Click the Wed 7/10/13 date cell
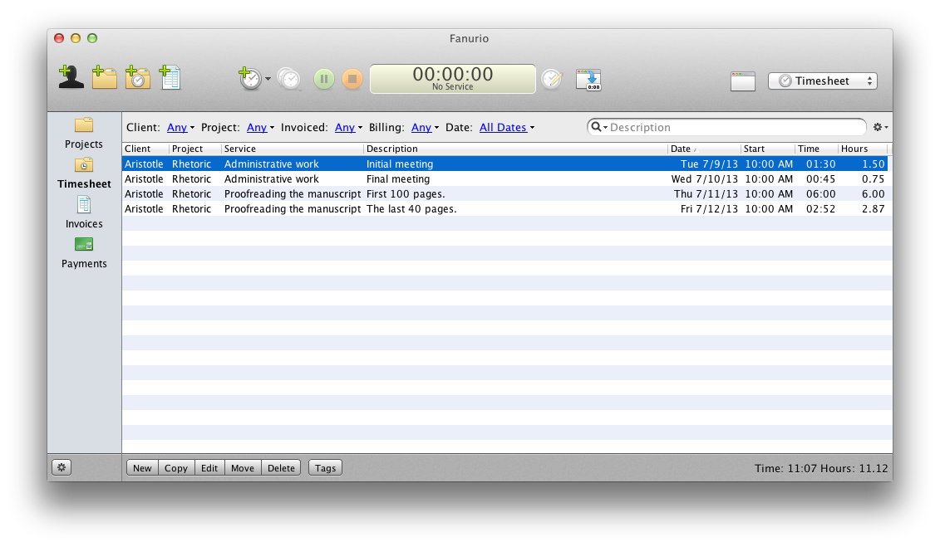The image size is (940, 547). [705, 179]
